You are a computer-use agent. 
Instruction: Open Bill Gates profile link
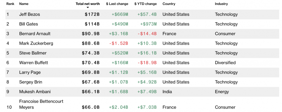(29, 24)
